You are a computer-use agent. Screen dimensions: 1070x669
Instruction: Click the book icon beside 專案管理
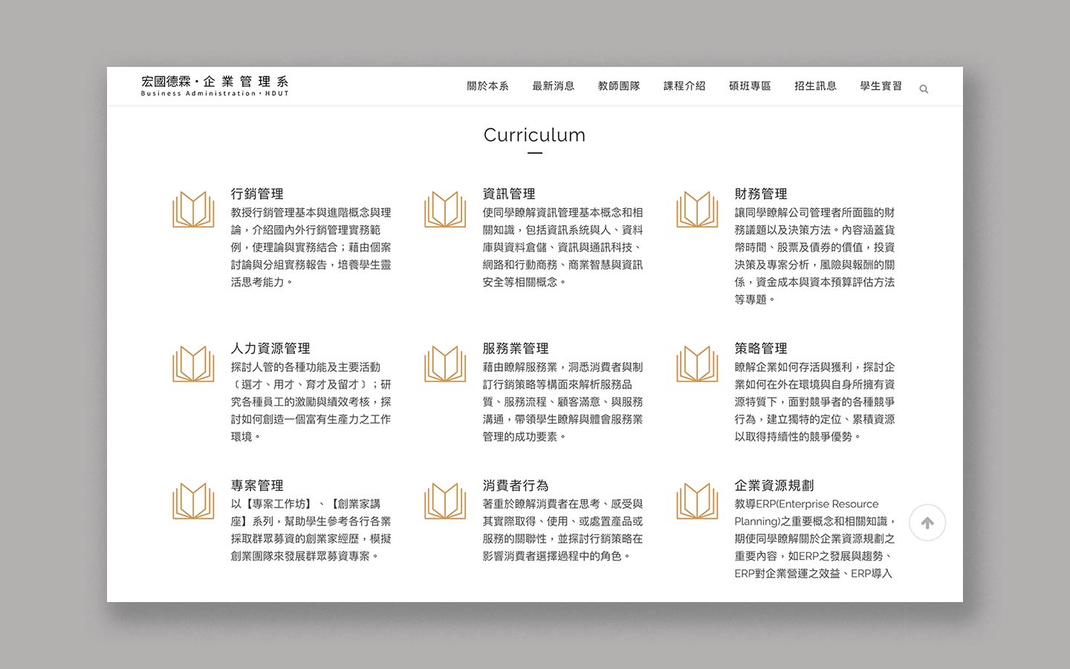pyautogui.click(x=193, y=501)
